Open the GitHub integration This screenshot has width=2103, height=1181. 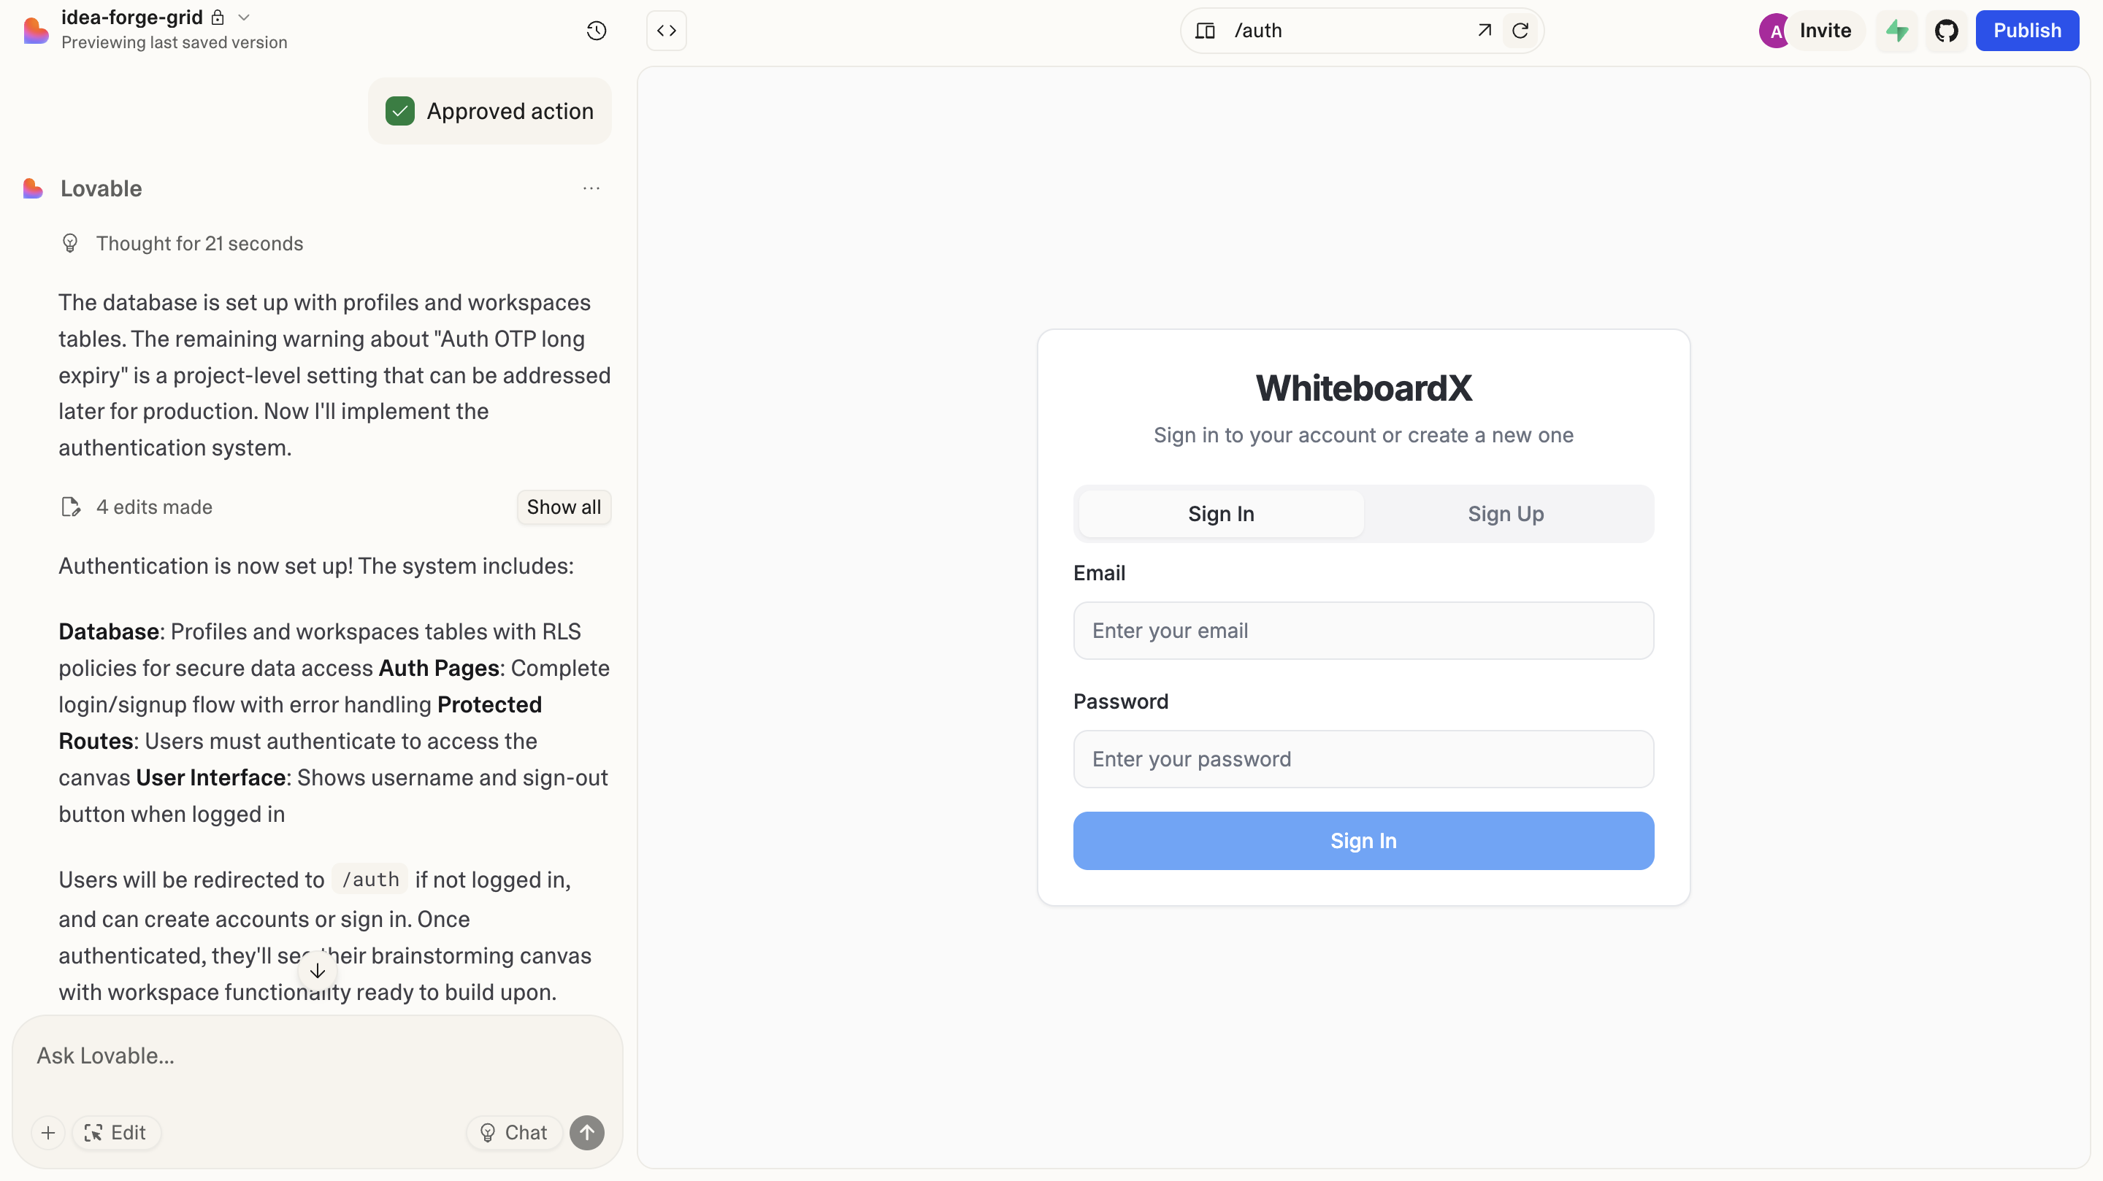pos(1945,31)
